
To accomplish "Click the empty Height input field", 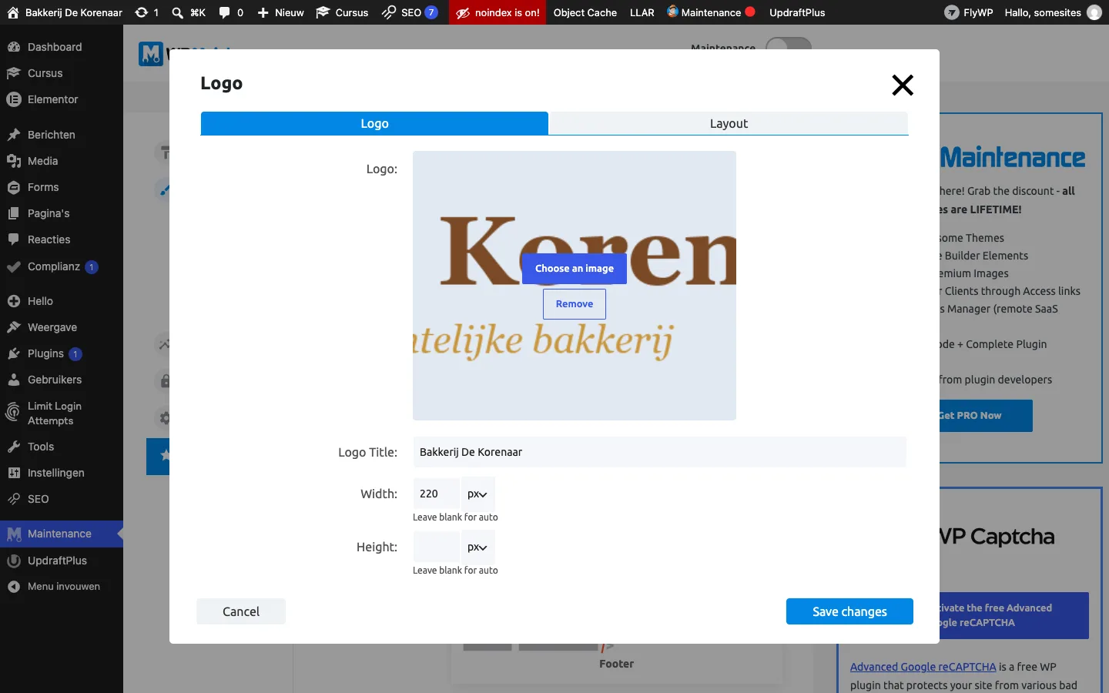I will coord(437,547).
